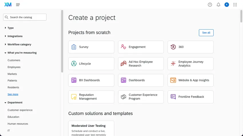Open the hamburger navigation menu
This screenshot has height=136, width=243.
coord(18,5)
